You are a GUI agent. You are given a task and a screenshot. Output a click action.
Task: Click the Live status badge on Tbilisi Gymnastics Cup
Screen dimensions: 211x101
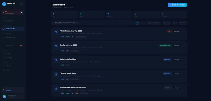[169, 31]
